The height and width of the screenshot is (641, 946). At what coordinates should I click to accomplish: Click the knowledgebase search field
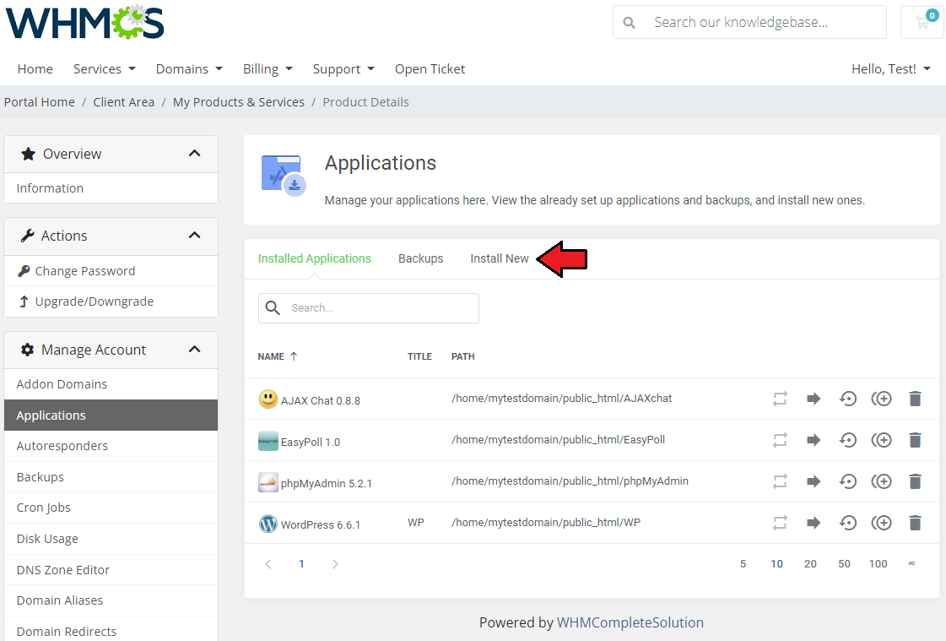click(x=749, y=22)
